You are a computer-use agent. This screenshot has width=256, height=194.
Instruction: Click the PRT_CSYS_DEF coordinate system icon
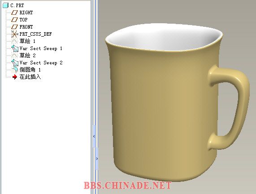[14, 34]
